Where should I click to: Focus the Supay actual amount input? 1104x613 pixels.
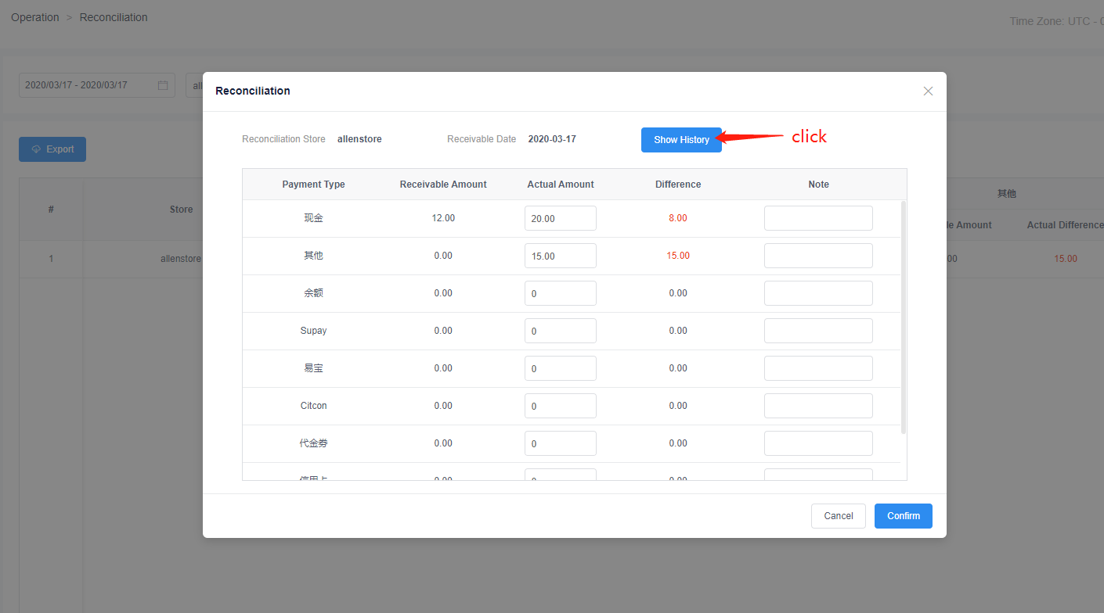pyautogui.click(x=560, y=331)
